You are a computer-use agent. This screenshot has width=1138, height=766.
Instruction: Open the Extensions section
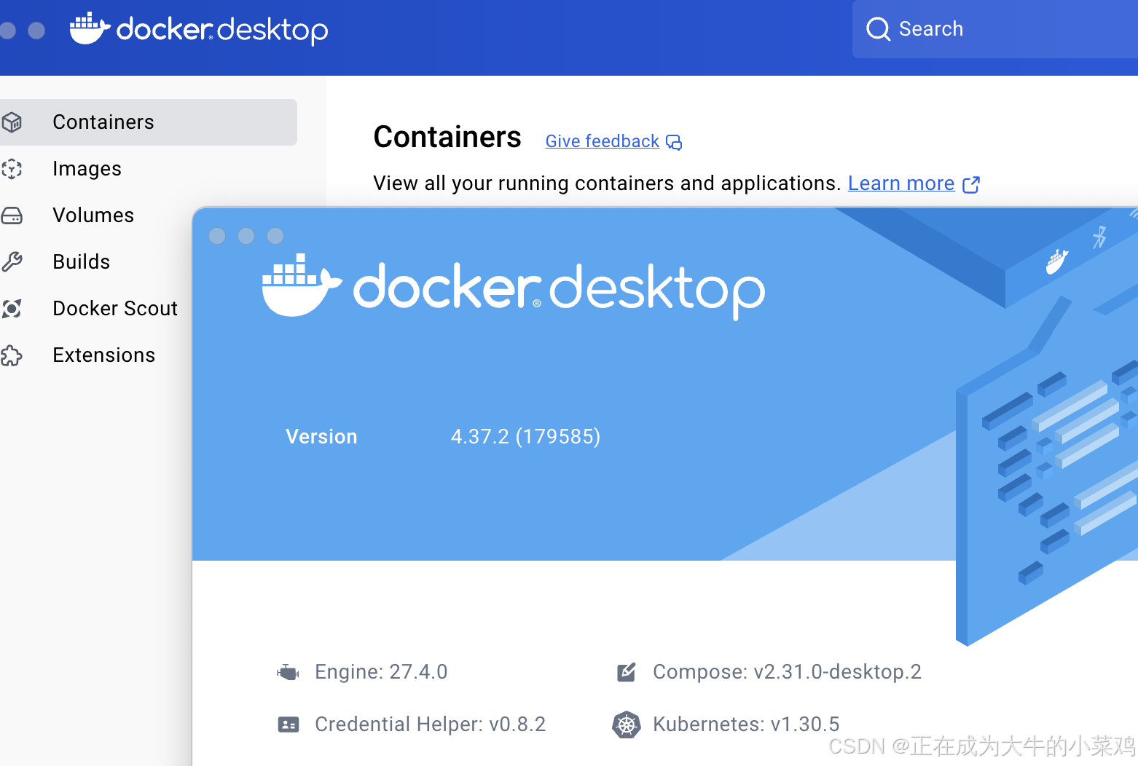(104, 355)
